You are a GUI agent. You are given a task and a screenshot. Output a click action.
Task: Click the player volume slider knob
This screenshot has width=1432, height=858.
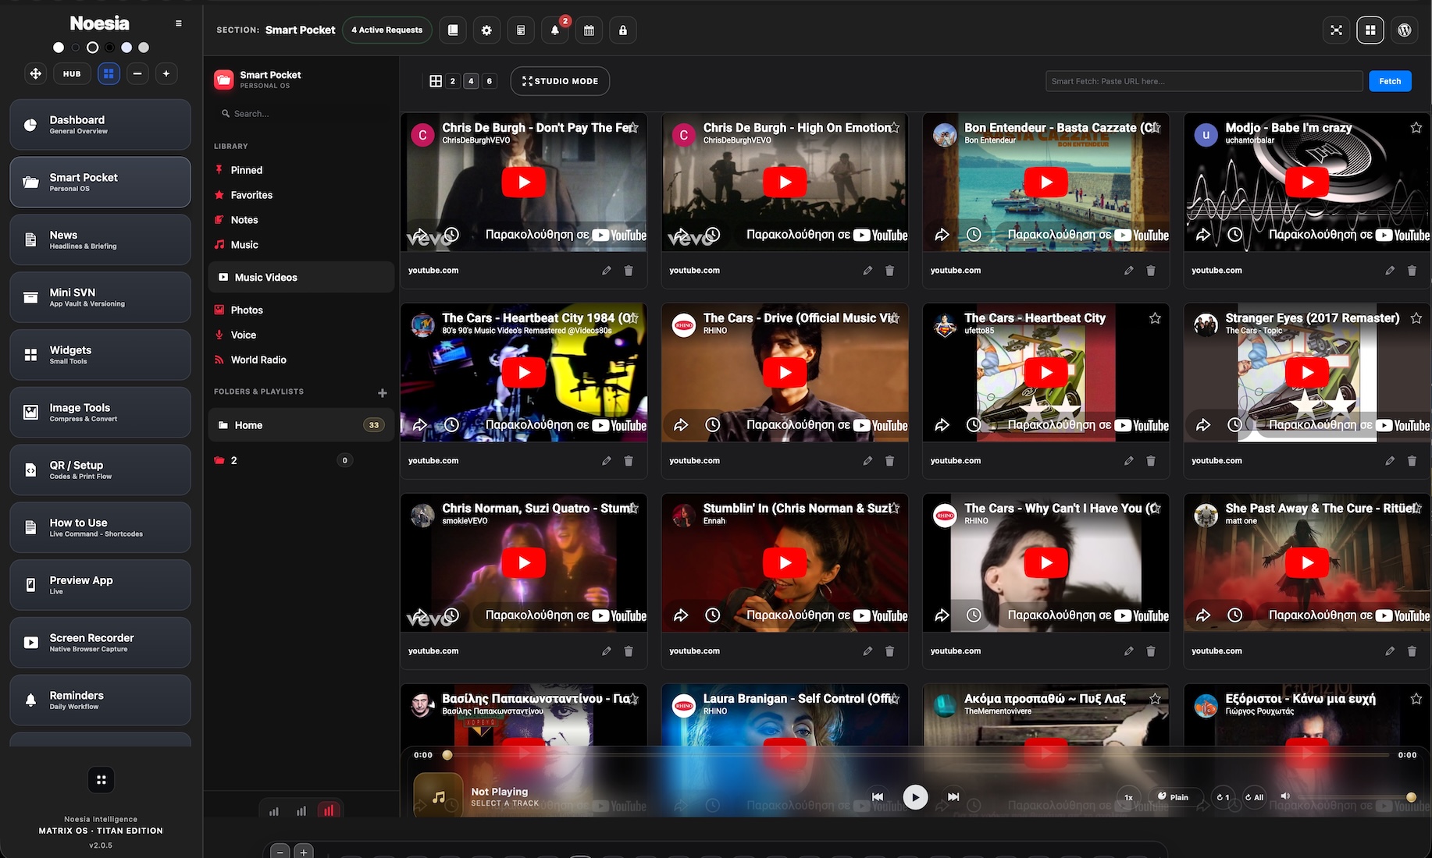pyautogui.click(x=1411, y=797)
